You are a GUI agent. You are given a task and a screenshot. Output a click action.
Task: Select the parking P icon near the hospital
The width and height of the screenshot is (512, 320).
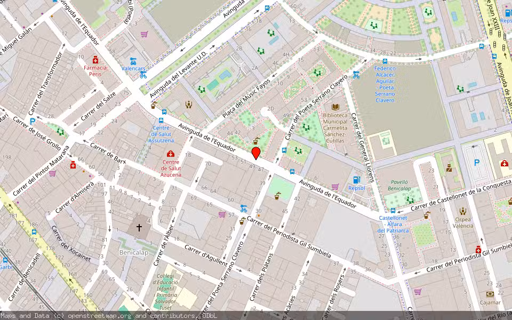(477, 162)
